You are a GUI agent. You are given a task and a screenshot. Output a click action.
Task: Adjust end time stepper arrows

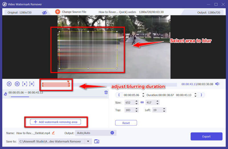coord(196,95)
